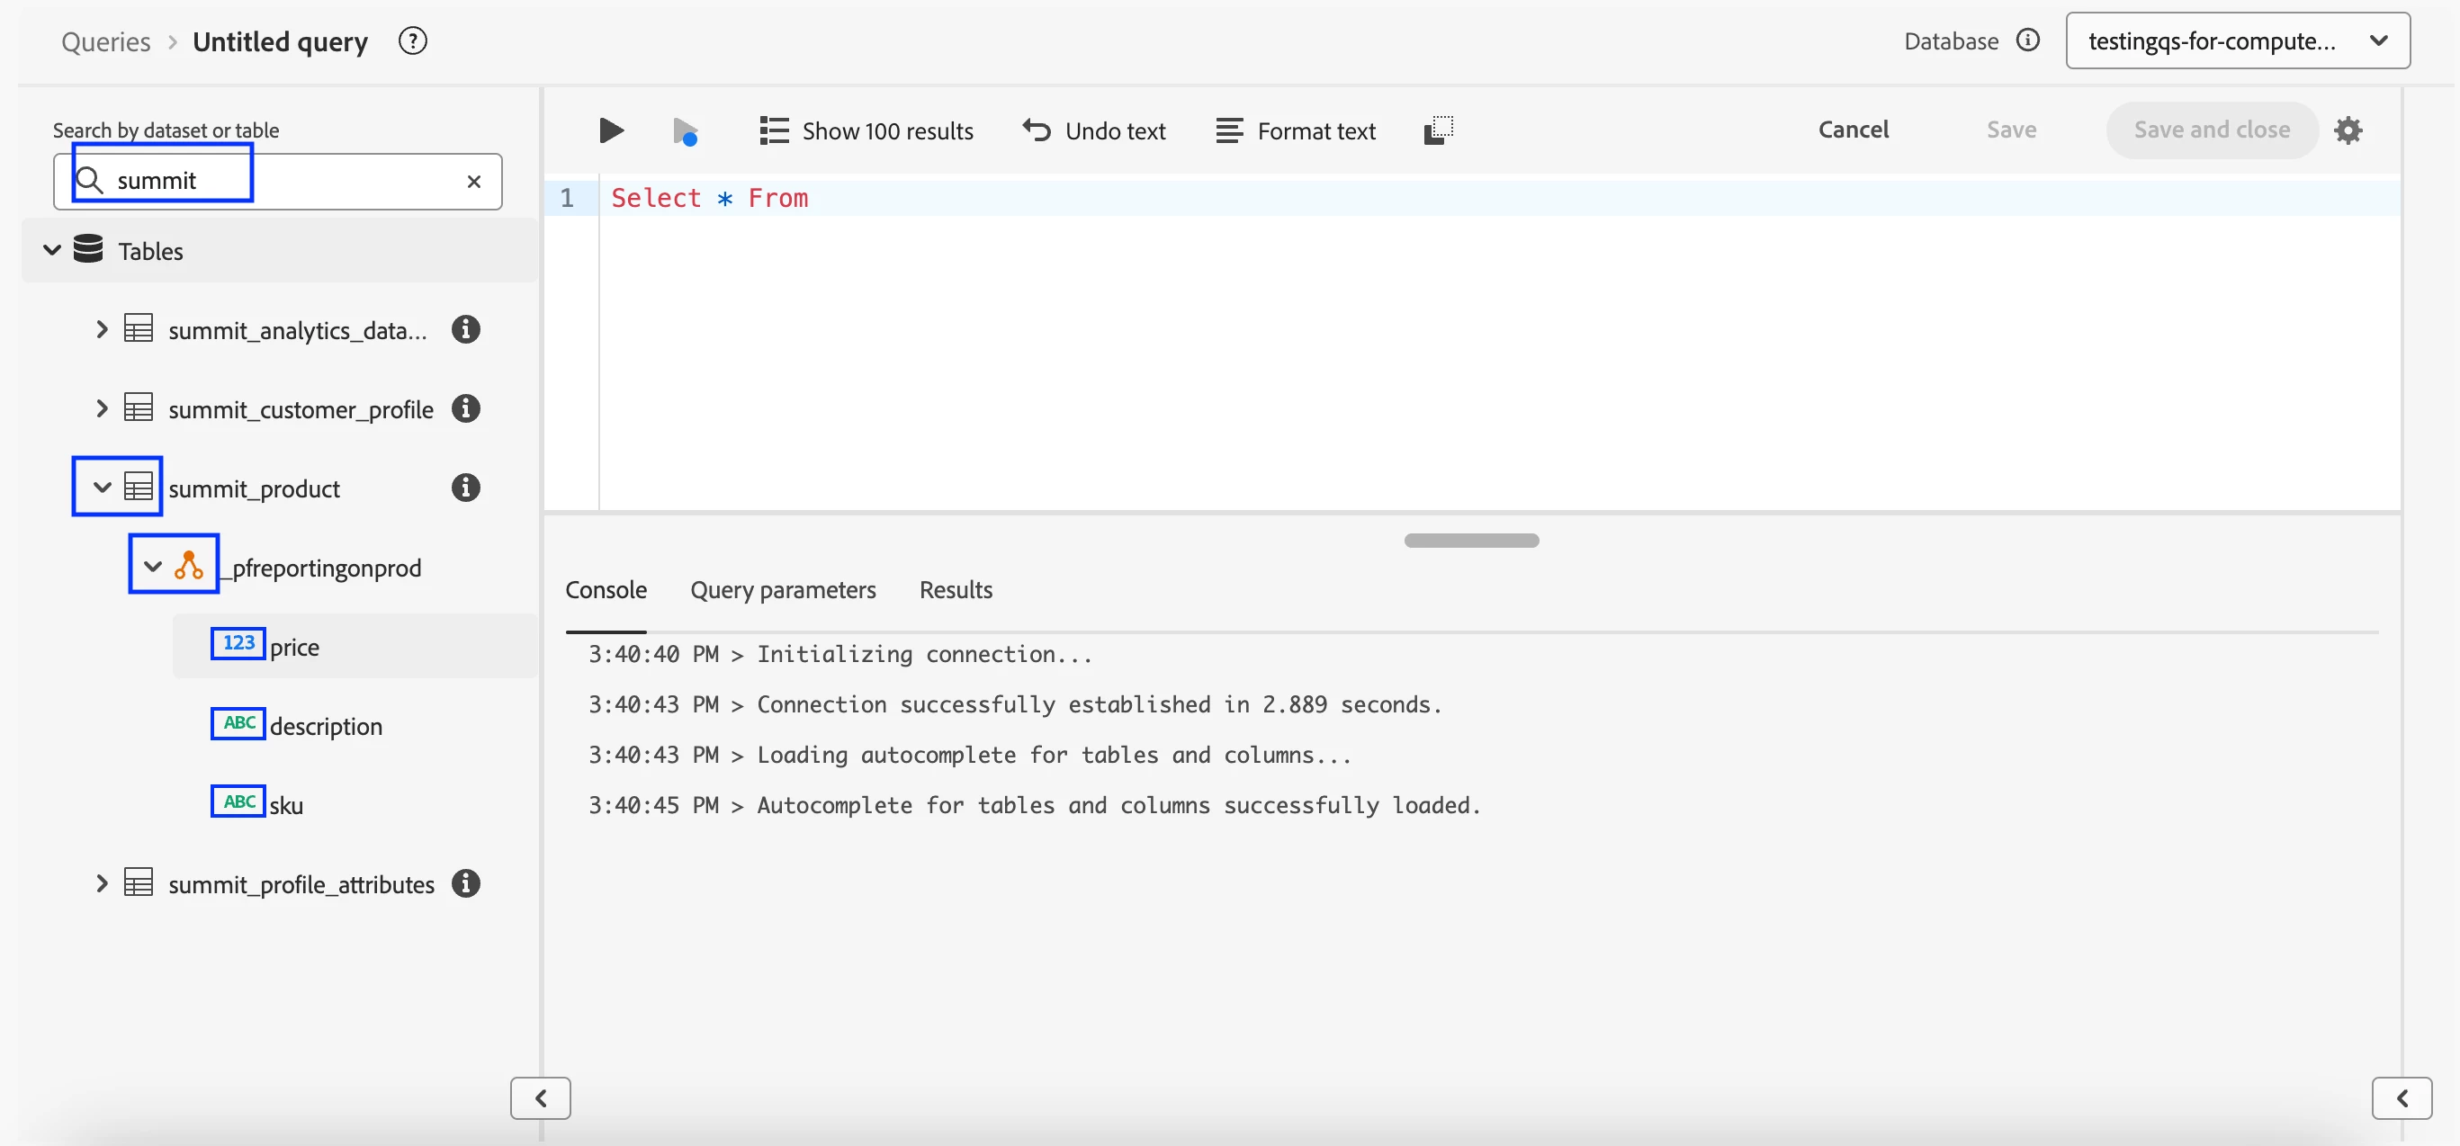Click the copy query icon in toolbar
Image resolution: width=2460 pixels, height=1146 pixels.
click(1438, 130)
